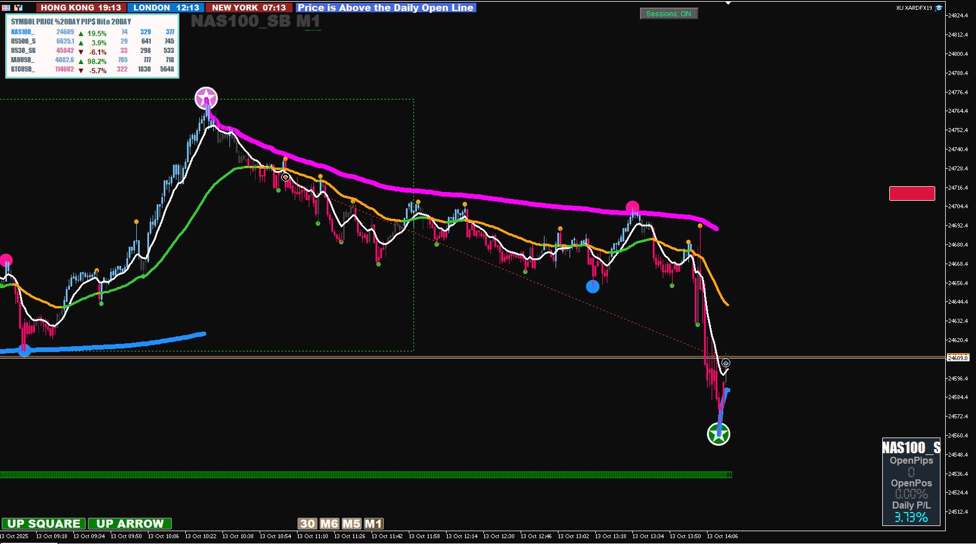976x544 pixels.
Task: Click the '13 Oct 10:22' time axis label
Action: click(200, 536)
